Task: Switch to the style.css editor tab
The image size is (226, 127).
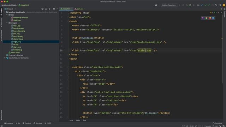Action: point(80,9)
